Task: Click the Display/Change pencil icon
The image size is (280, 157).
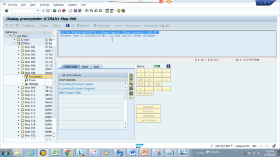Action: 7,25
